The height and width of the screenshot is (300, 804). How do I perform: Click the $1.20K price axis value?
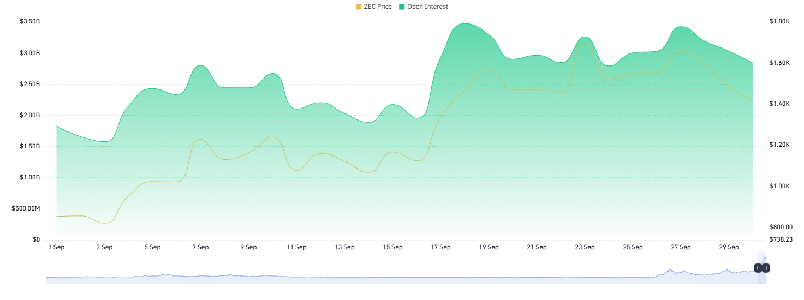point(779,145)
